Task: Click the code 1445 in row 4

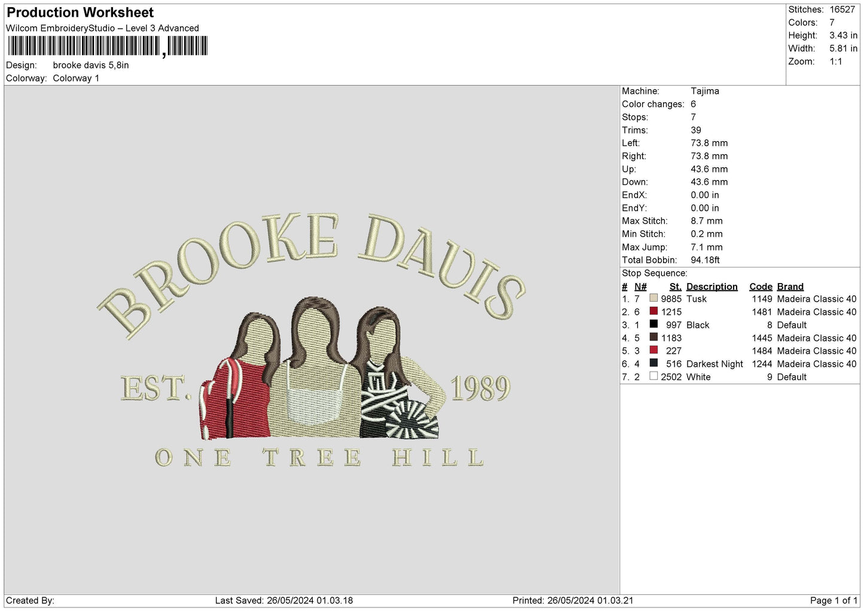Action: click(x=762, y=338)
